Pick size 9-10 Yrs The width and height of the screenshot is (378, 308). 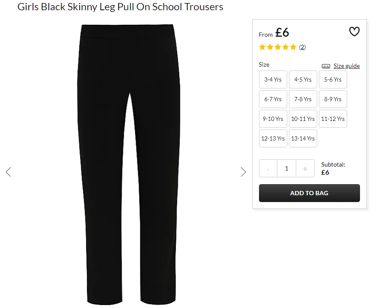(x=273, y=119)
